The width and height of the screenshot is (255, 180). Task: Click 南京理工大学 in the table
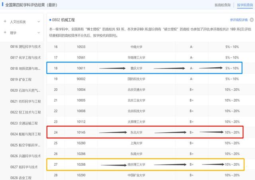[136, 164]
